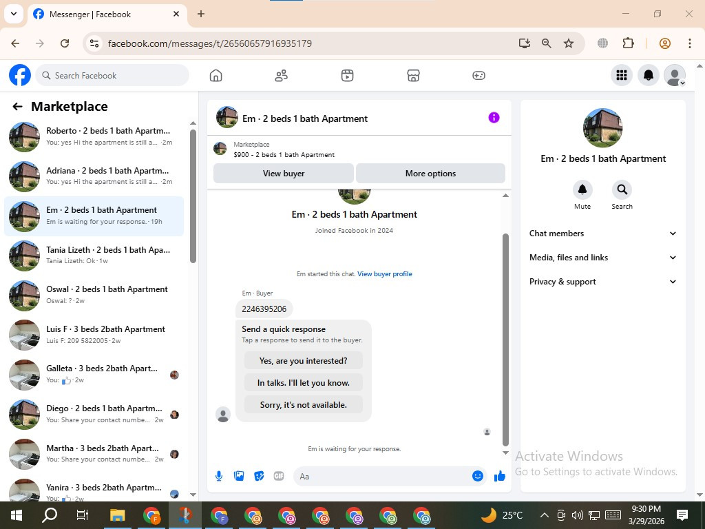Image resolution: width=705 pixels, height=529 pixels.
Task: Open the Friends icon in top nav
Action: pos(282,76)
